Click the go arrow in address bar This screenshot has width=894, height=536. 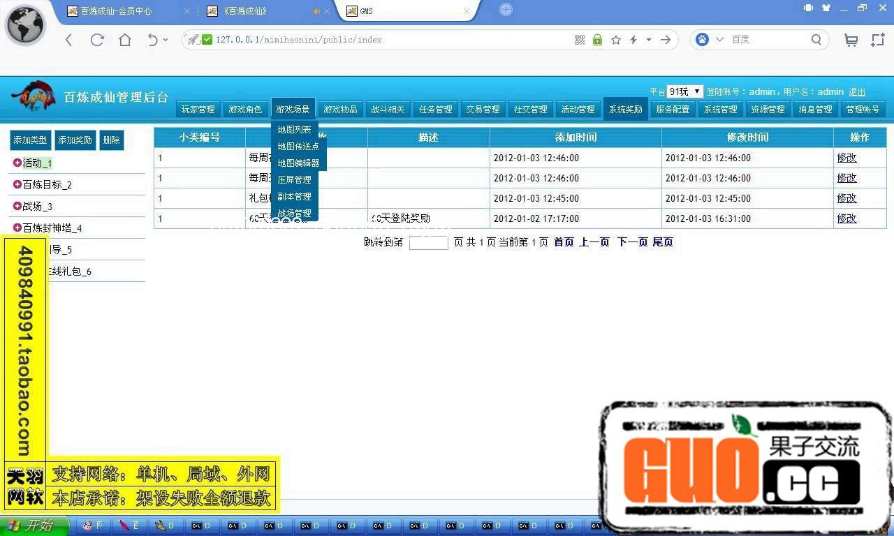coord(666,40)
